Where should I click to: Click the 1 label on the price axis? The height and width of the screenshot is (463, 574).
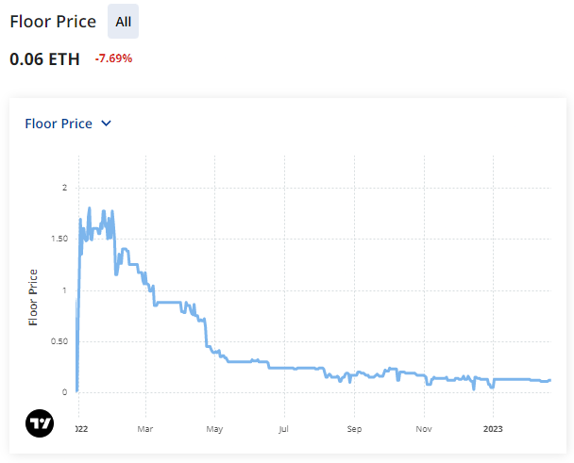64,289
